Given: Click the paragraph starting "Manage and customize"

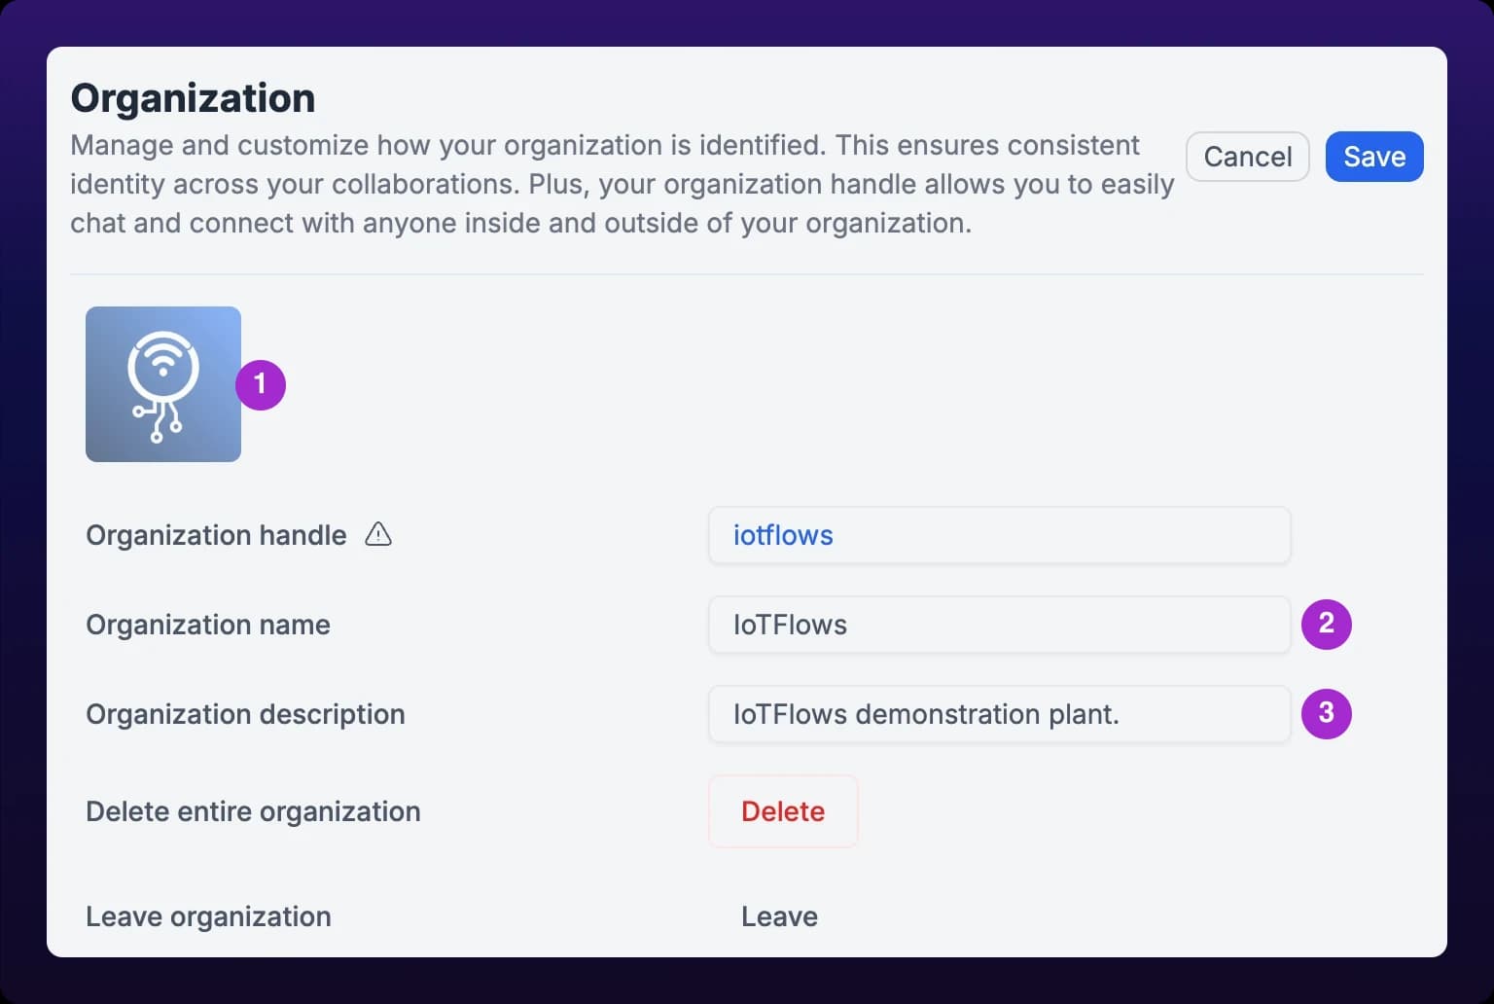Looking at the screenshot, I should (622, 184).
